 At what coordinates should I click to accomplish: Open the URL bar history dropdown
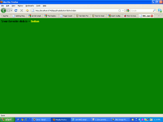123,10
